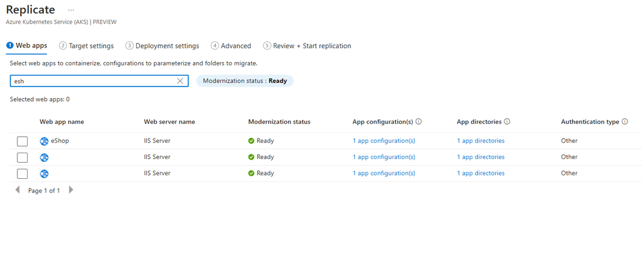Click Web app name column header
Screen dimensions: 642x259
62,122
